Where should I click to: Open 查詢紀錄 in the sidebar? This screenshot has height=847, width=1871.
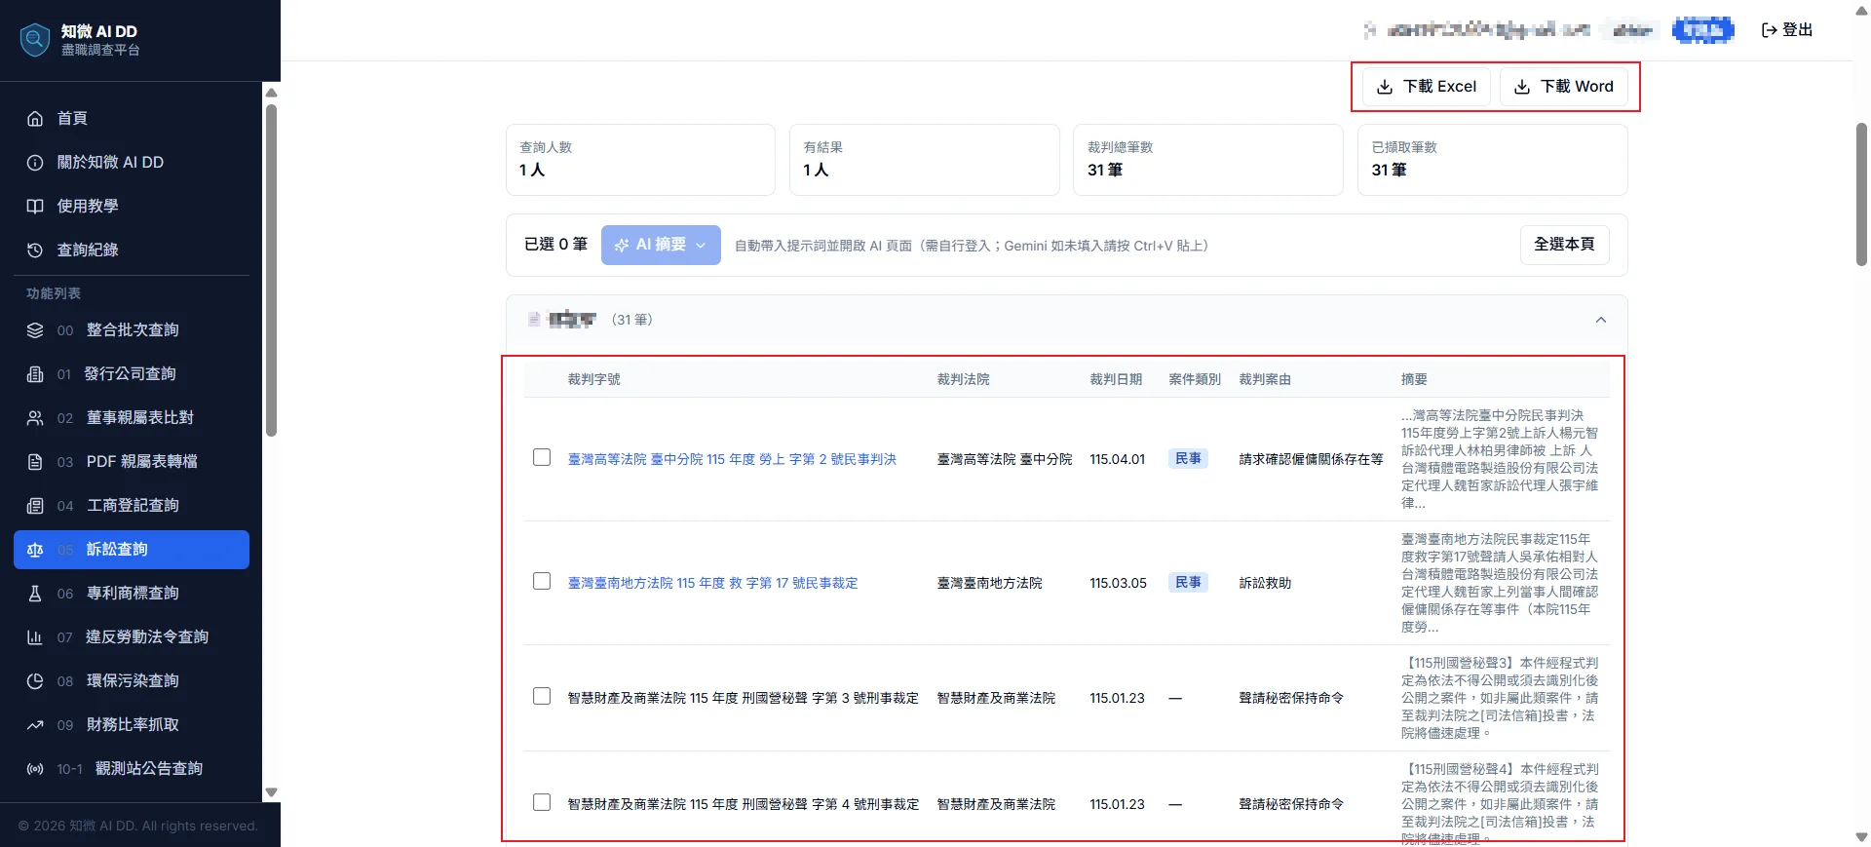132,250
